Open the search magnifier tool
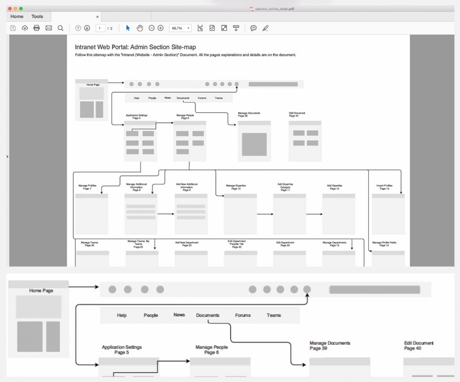 coord(61,28)
